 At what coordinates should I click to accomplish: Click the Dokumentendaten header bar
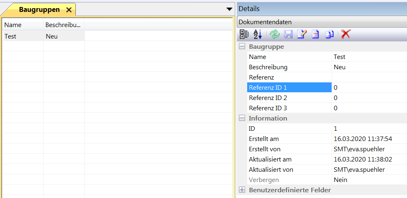pos(321,22)
